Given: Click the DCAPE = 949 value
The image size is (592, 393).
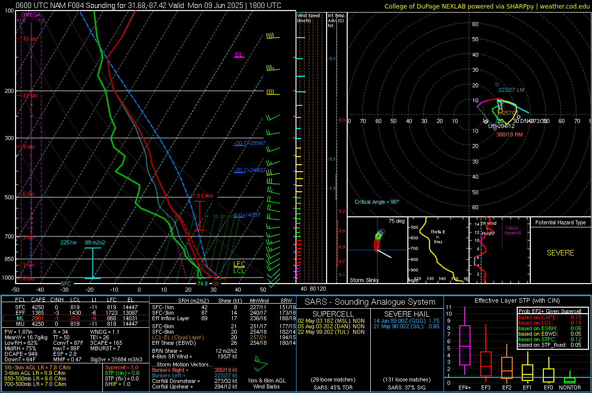Looking at the screenshot, I should point(21,354).
